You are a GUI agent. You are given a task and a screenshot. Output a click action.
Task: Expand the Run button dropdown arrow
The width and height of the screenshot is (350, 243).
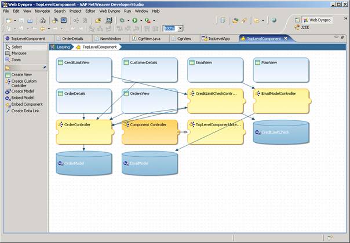pyautogui.click(x=141, y=20)
